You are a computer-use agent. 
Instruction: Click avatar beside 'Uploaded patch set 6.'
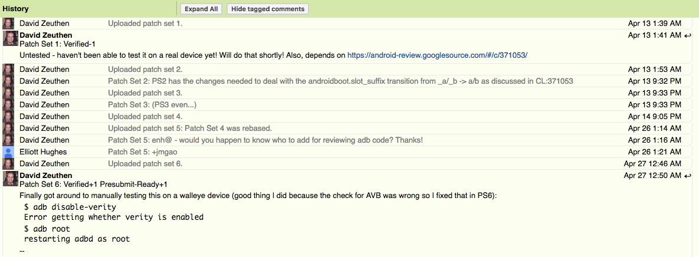(8, 163)
